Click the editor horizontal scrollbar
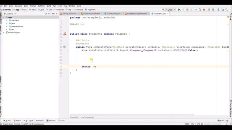 132,114
